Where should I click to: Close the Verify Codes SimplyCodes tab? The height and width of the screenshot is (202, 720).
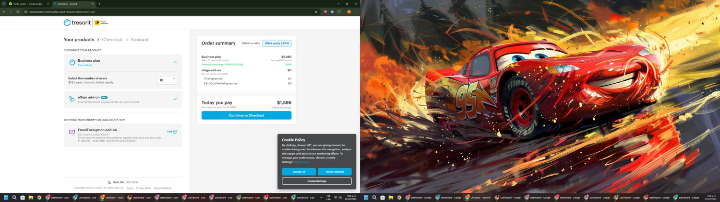coord(48,4)
